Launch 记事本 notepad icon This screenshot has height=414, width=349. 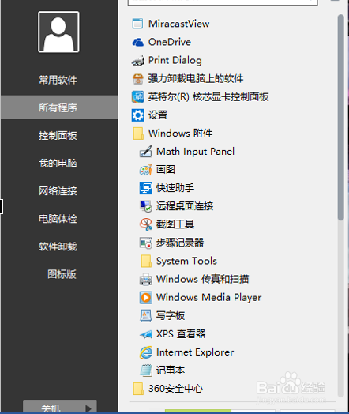tap(145, 371)
